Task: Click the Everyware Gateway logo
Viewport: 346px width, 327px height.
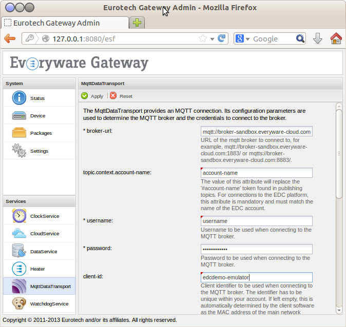Action: click(x=79, y=63)
